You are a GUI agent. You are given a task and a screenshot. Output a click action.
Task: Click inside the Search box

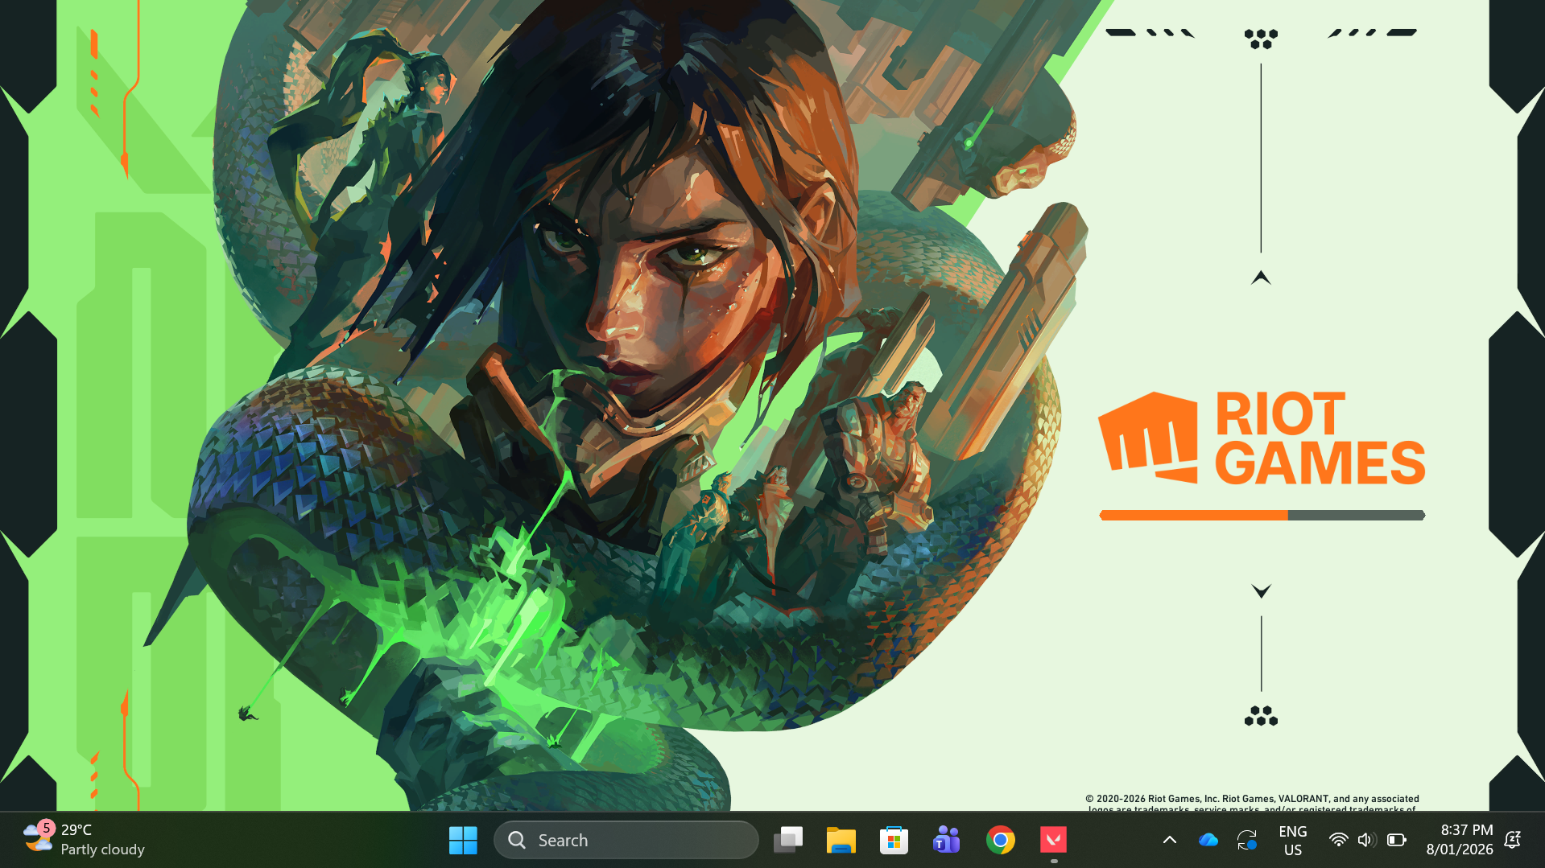(x=626, y=839)
